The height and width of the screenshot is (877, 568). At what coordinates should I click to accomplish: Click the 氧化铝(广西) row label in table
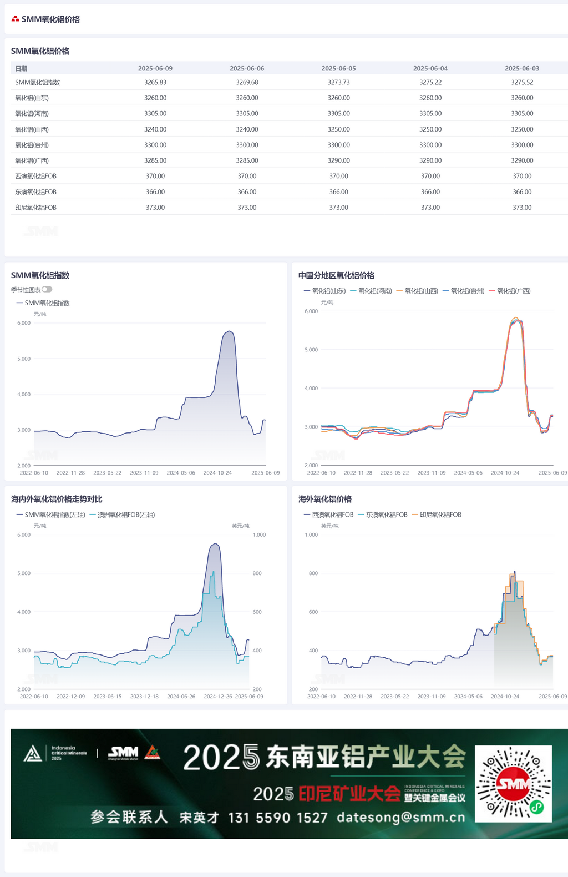coord(32,160)
